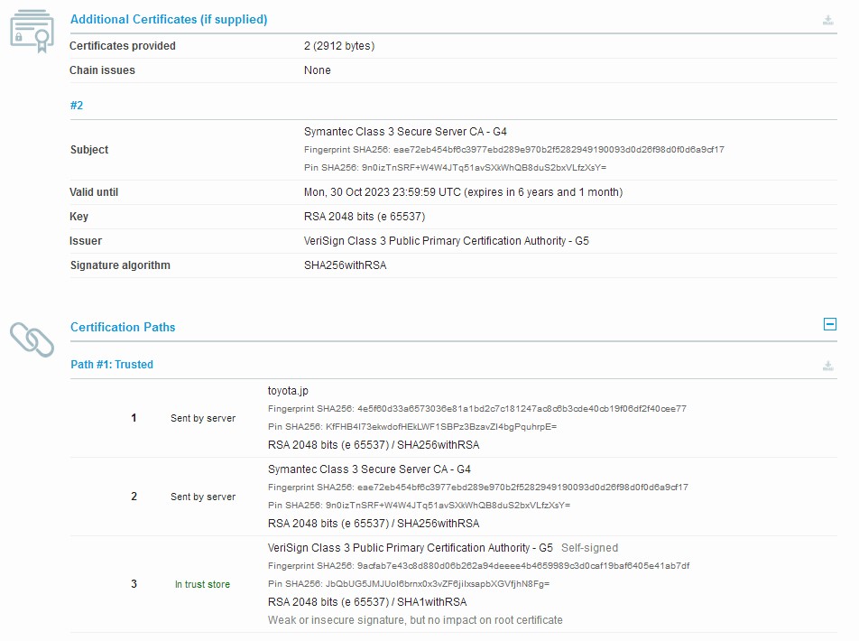Click the Valid until expiry date value
This screenshot has height=641, width=859.
tap(463, 192)
